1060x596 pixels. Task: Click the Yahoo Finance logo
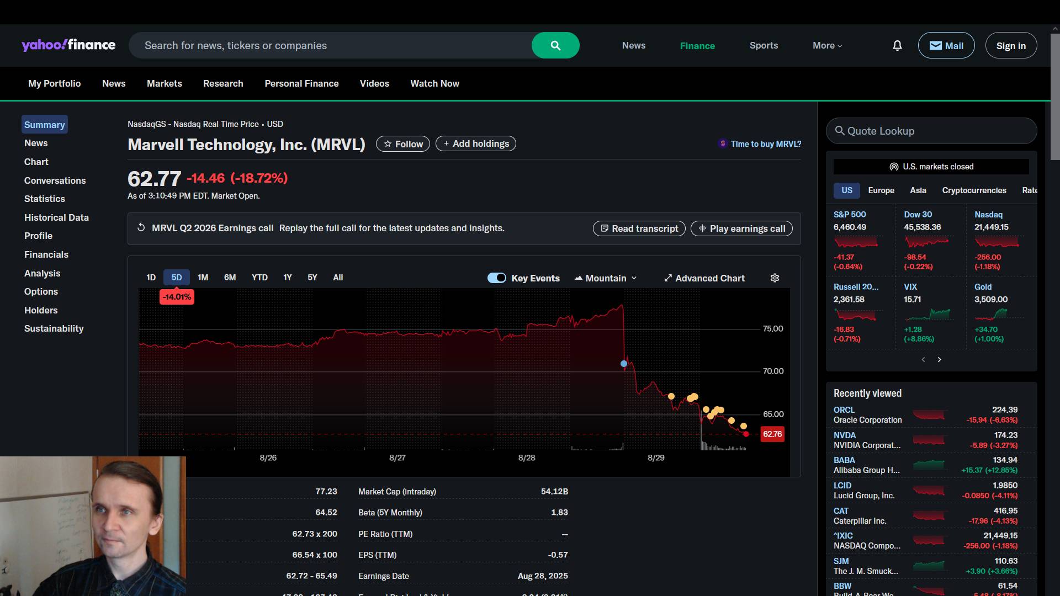[x=68, y=45]
